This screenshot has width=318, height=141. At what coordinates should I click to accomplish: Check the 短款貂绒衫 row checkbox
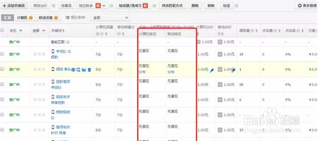pos(2,114)
